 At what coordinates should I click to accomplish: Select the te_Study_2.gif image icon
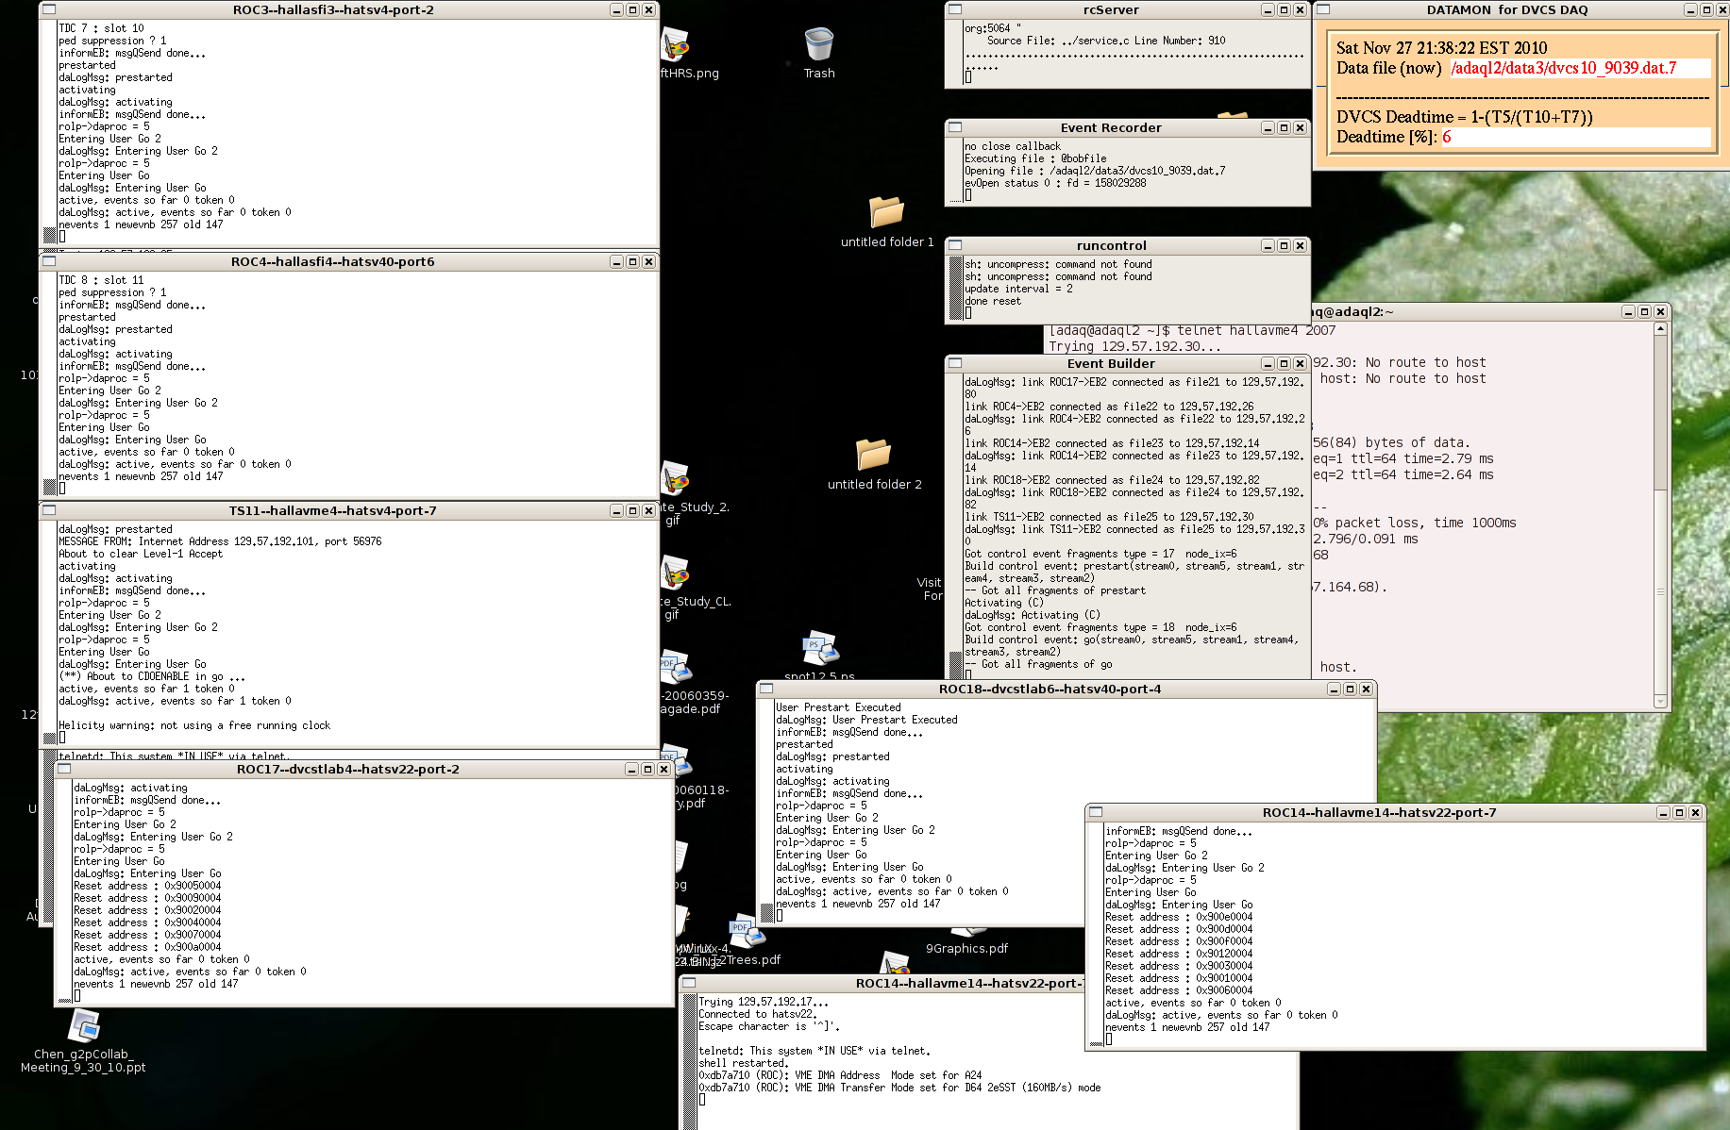point(675,478)
